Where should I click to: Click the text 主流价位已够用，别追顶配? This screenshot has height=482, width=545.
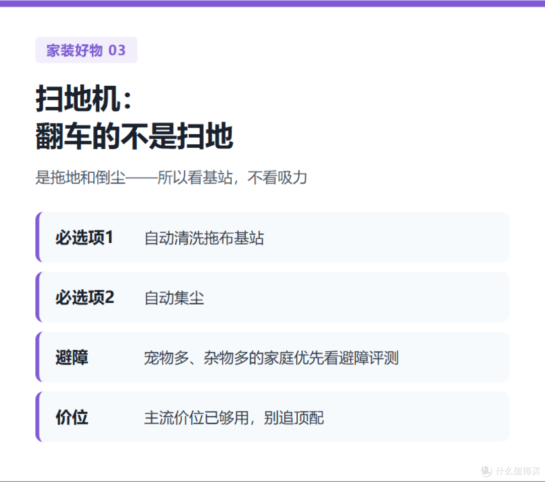tap(234, 417)
